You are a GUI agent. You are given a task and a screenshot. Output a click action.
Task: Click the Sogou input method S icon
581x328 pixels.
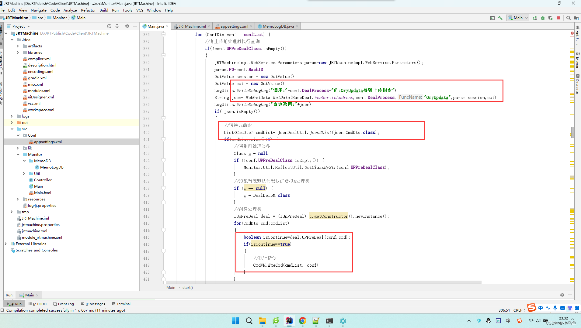pyautogui.click(x=531, y=307)
